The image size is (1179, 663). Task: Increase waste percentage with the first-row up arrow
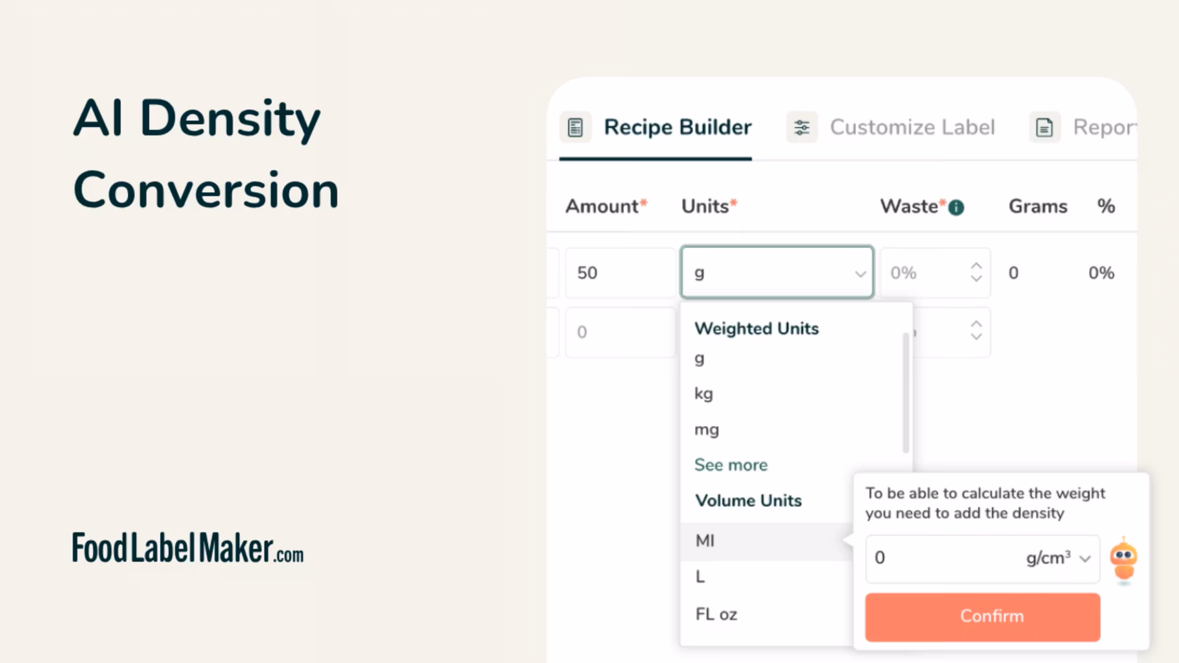[976, 266]
